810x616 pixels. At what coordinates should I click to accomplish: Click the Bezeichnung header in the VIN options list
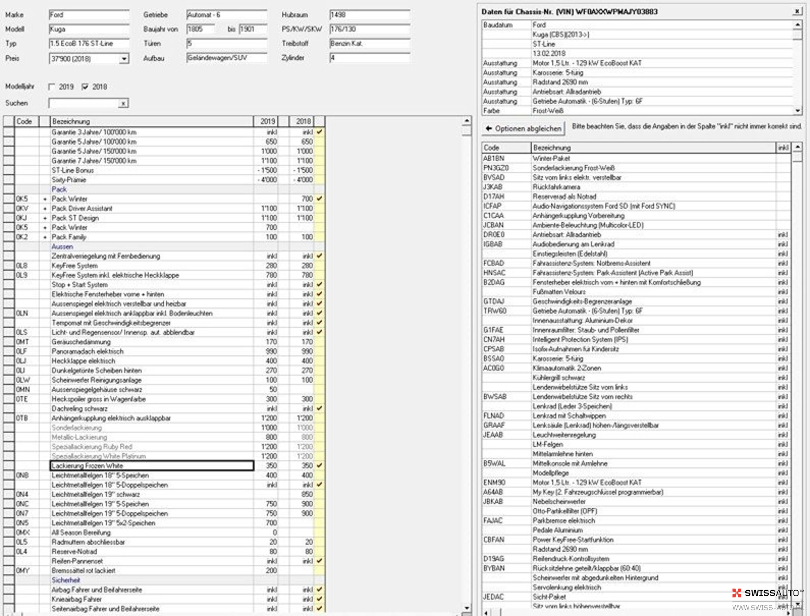tap(653, 147)
